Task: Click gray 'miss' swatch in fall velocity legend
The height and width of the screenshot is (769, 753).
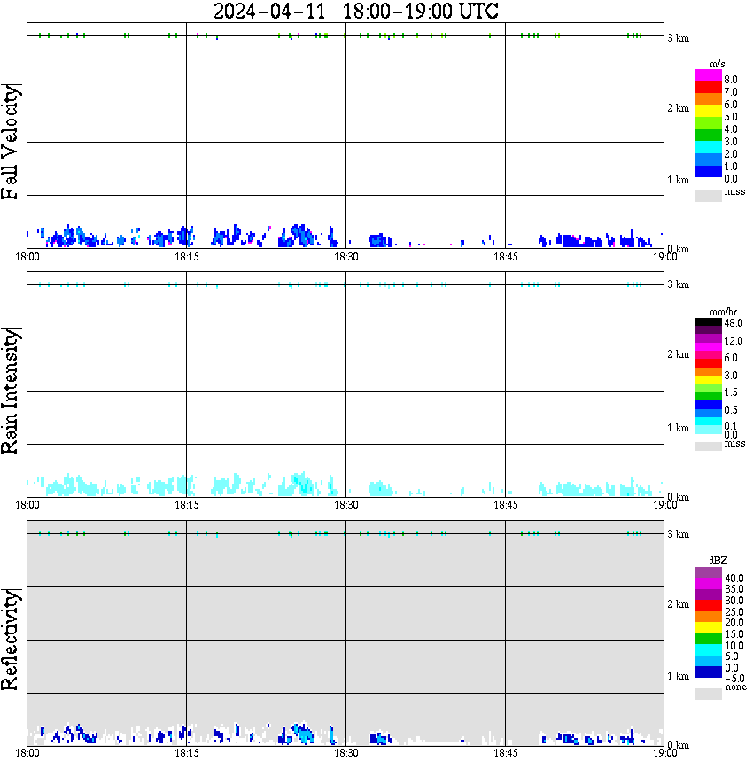Action: [x=708, y=195]
